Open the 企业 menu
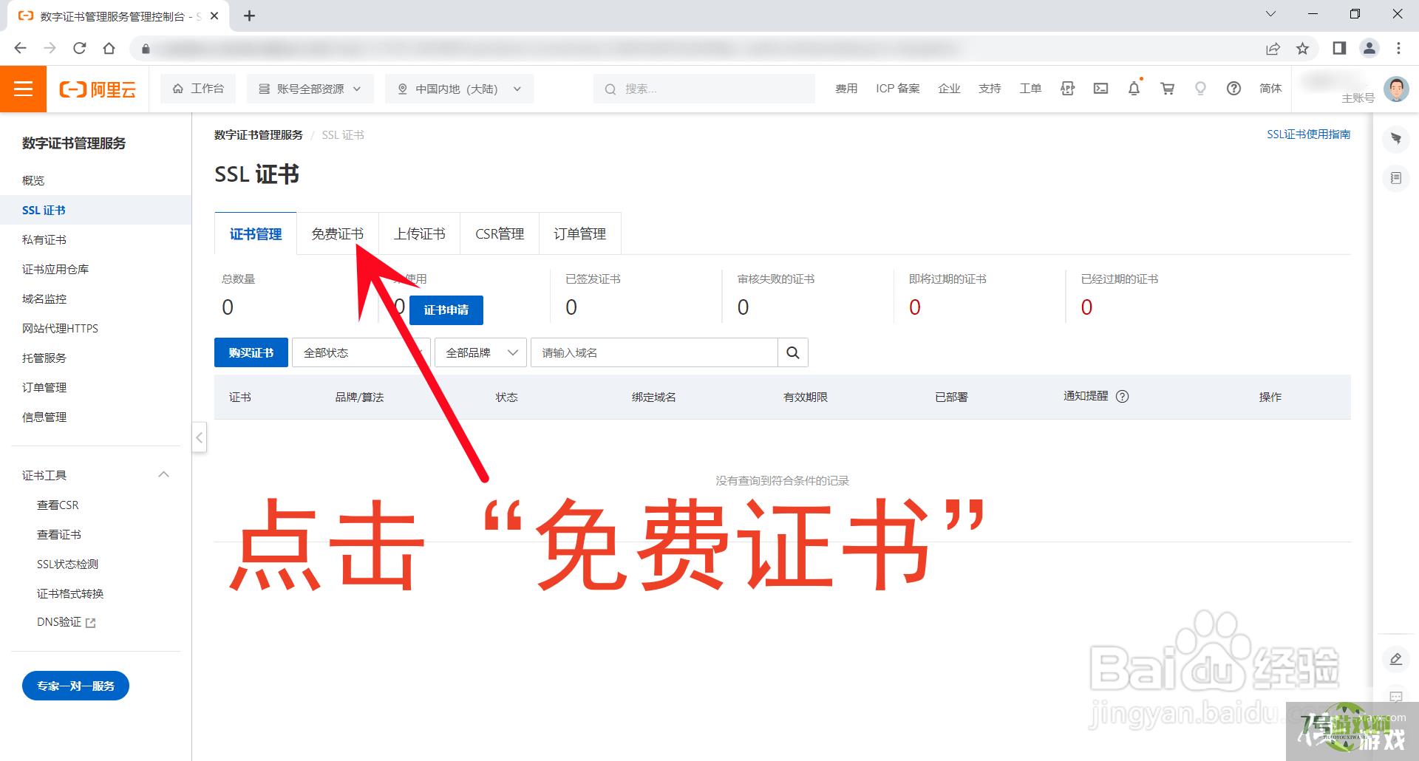Image resolution: width=1419 pixels, height=761 pixels. point(949,89)
